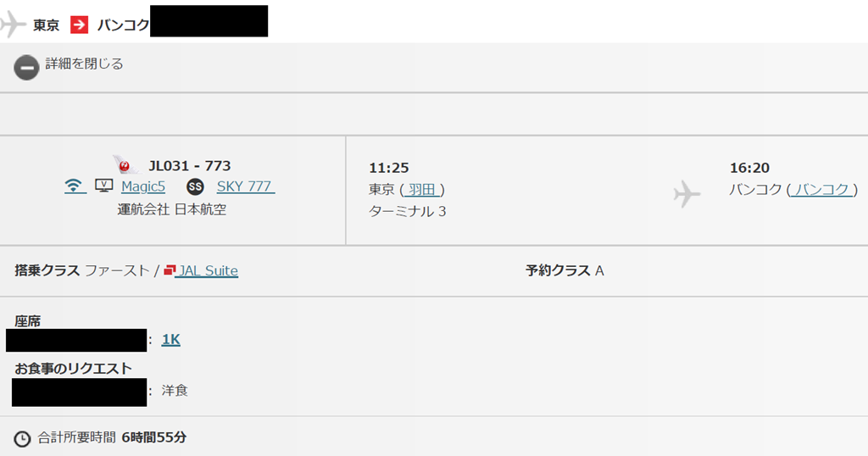Click the 6時間55分 total duration text

coord(154,437)
